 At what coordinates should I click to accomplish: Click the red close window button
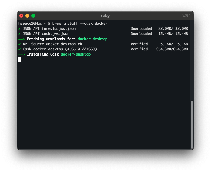click(21, 16)
